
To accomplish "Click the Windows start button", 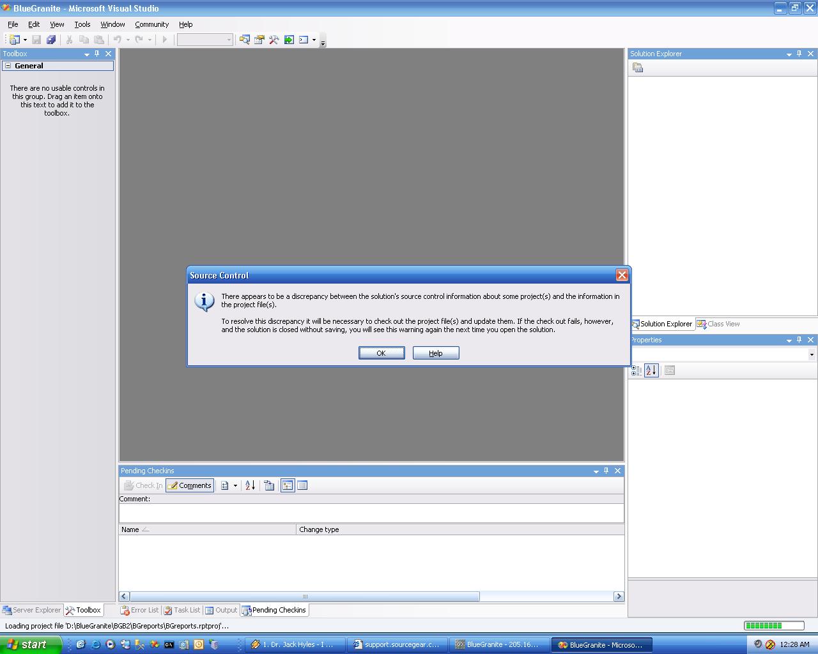I will tap(31, 644).
